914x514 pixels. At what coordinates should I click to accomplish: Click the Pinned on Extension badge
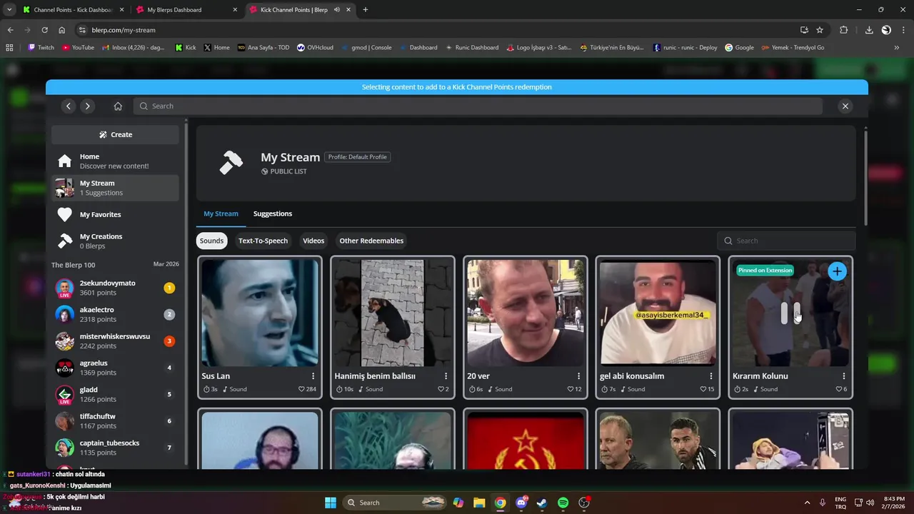click(765, 271)
